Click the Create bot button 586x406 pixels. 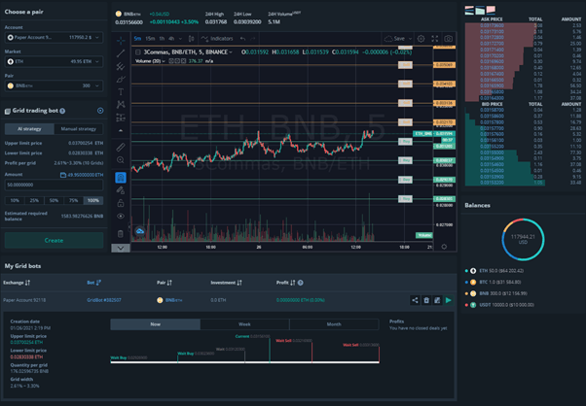click(54, 241)
